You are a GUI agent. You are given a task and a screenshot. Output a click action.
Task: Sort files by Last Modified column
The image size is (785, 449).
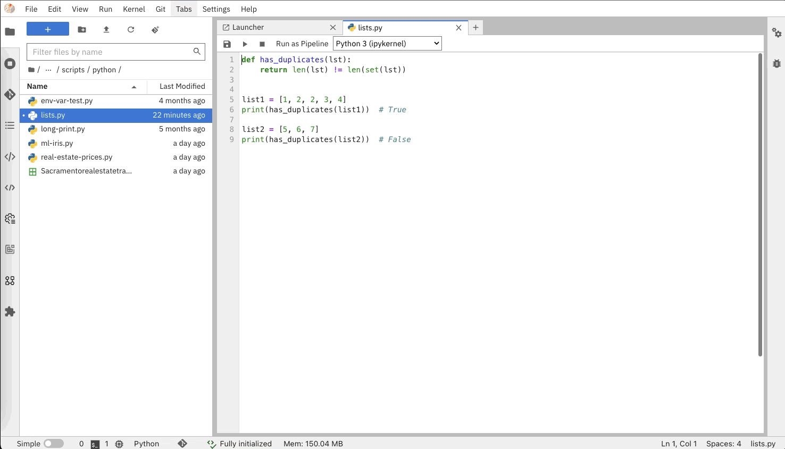coord(180,86)
